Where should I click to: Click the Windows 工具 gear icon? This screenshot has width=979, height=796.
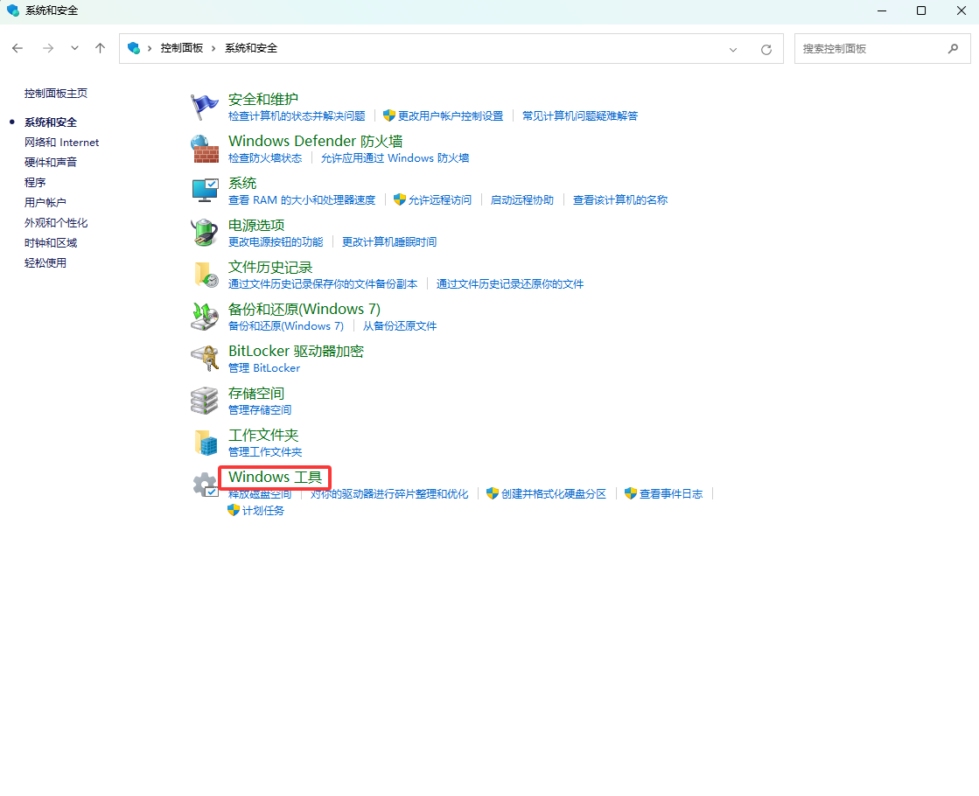205,485
